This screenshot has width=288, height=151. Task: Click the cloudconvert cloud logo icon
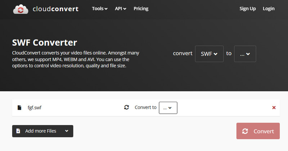tap(21, 9)
